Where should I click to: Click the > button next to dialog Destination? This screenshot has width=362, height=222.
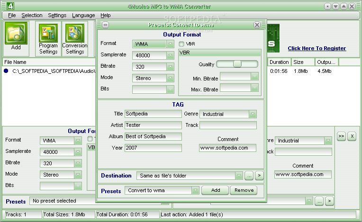pos(259,176)
